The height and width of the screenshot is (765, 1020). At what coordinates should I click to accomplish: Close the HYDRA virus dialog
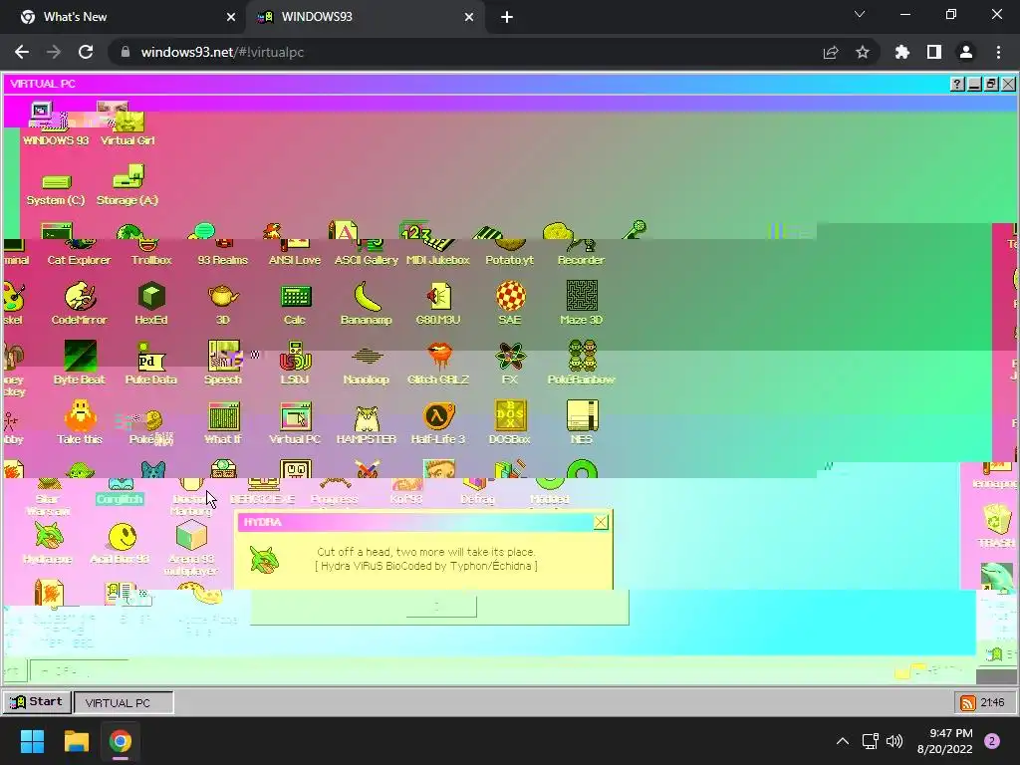tap(601, 522)
